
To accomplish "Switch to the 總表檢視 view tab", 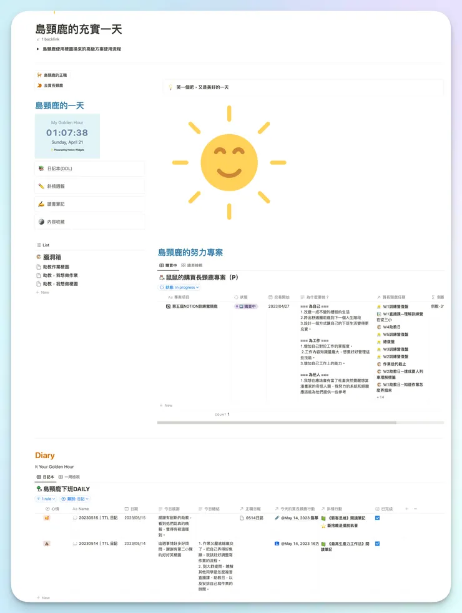I will click(192, 265).
